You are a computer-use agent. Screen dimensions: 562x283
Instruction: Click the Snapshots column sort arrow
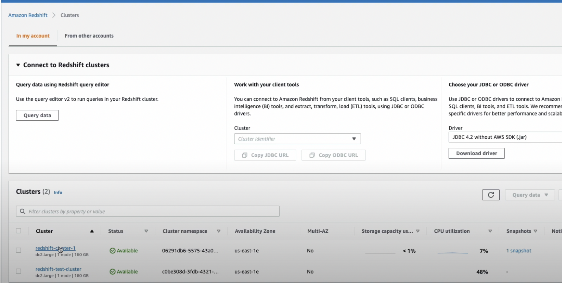point(536,231)
